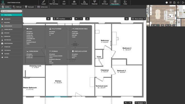Screen dimensions: 185x104
Task: Open the Dining Room category
Action: click(11, 29)
